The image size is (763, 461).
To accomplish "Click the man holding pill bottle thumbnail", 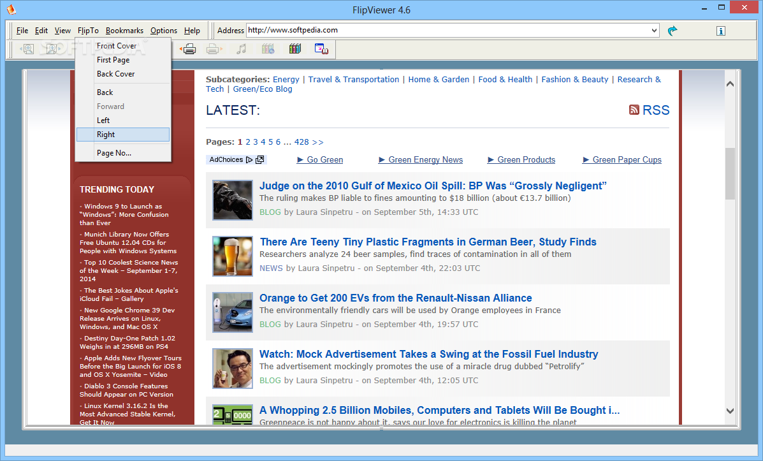I will coord(233,368).
